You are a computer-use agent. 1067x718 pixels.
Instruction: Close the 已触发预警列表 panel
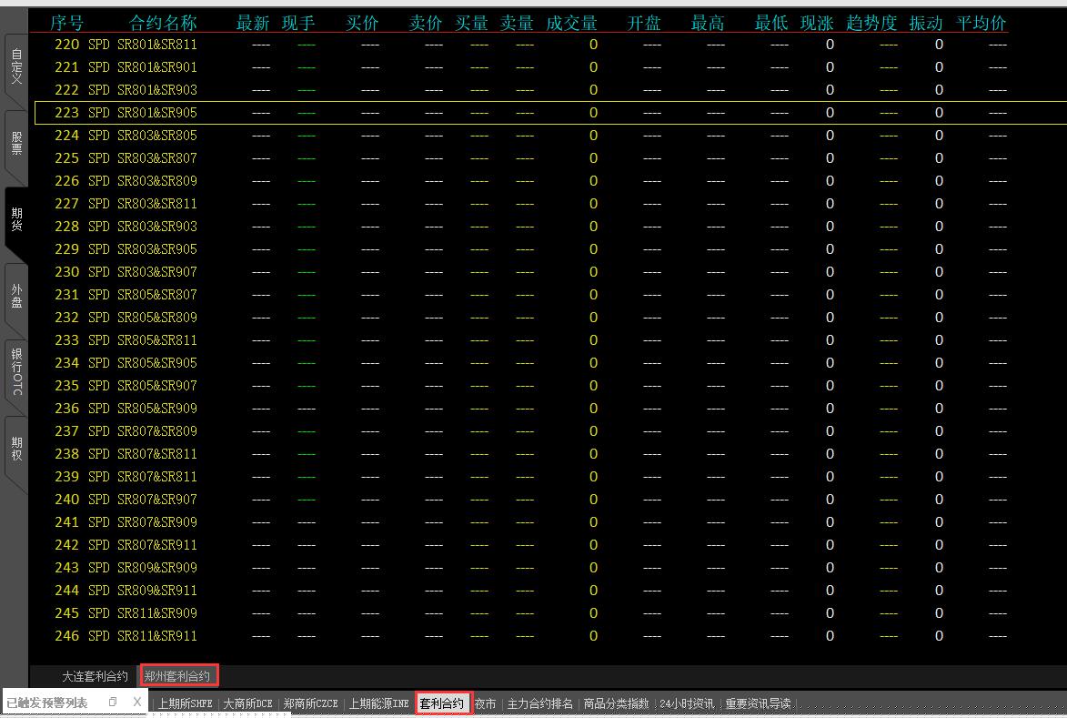[136, 702]
